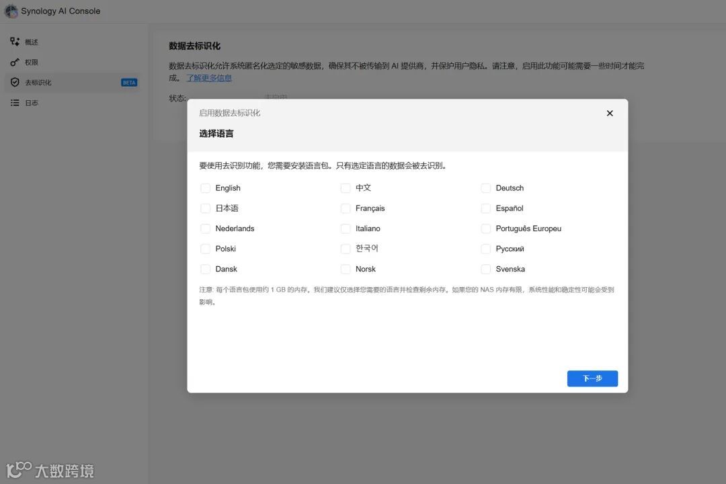Click the 数据去标识化 page heading
726x484 pixels.
(194, 46)
